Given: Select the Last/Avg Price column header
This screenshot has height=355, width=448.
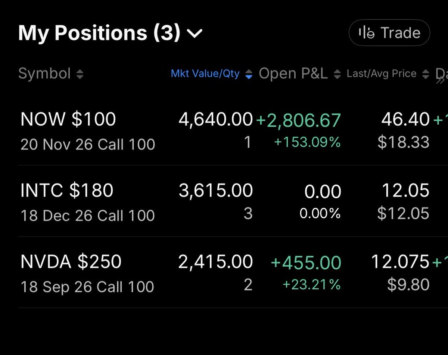Looking at the screenshot, I should 381,73.
